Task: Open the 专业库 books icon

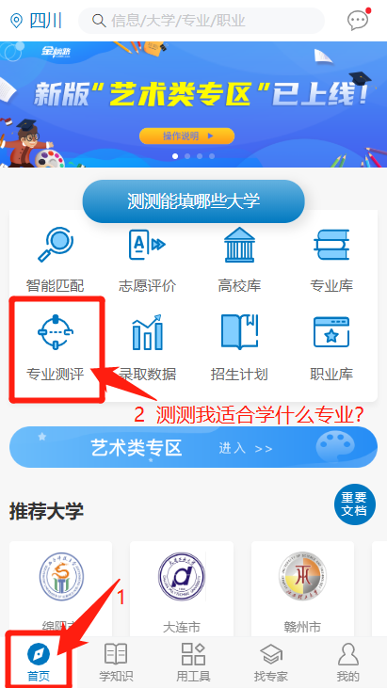Action: coord(331,245)
